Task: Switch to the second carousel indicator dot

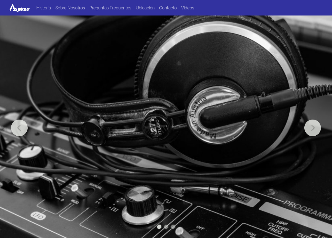Action: pos(166,227)
